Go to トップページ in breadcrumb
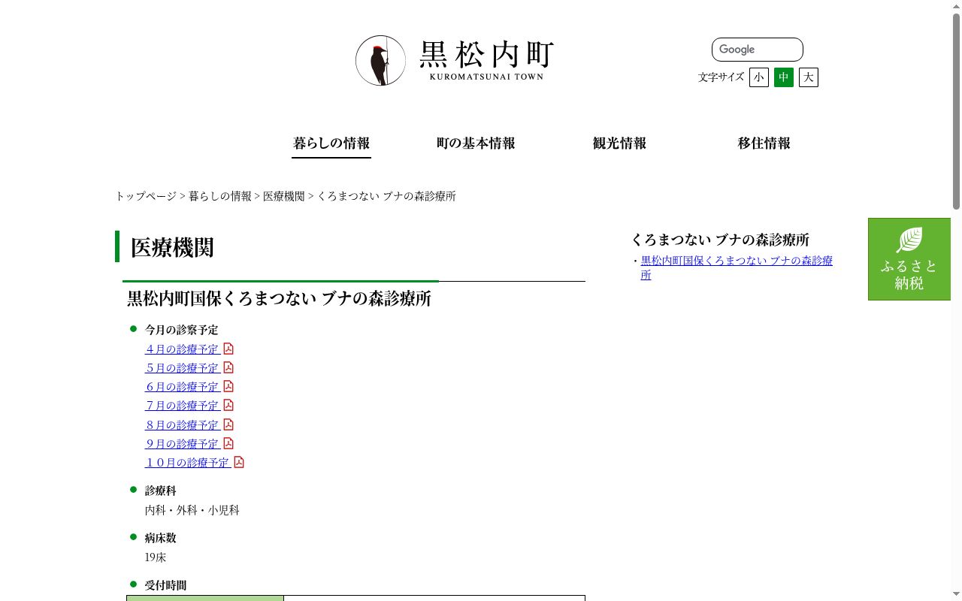Screen dimensions: 962x601 click(146, 196)
